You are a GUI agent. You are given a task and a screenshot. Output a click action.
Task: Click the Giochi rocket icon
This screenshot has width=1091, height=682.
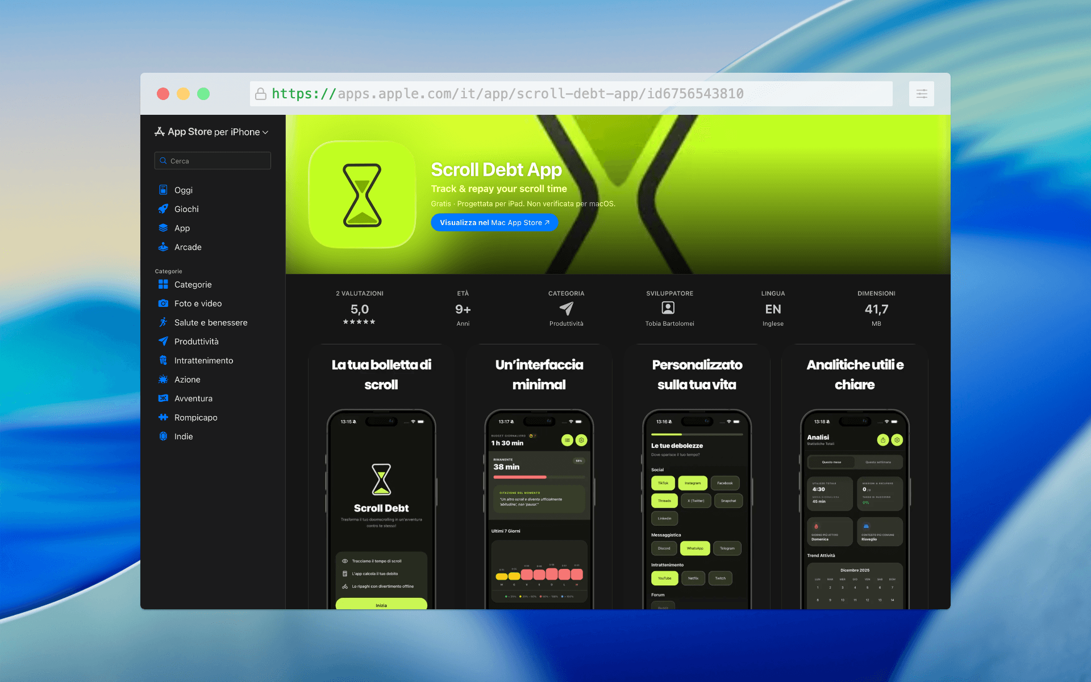[x=163, y=209]
